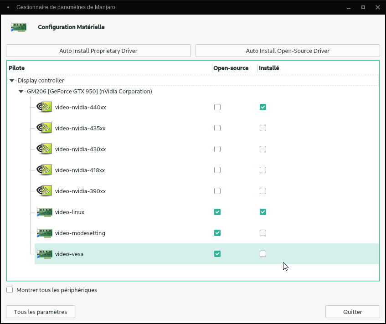Toggle Open-source checkbox for video-vesa
This screenshot has height=324, width=386.
click(217, 254)
